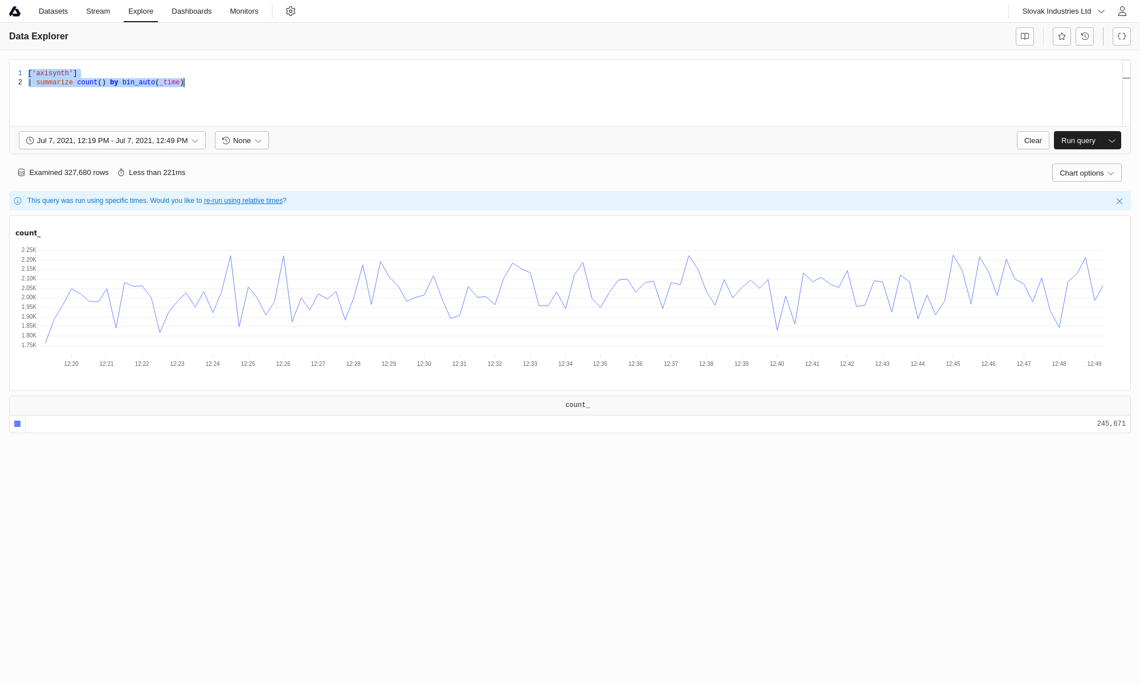Go to Datasets tab
Viewport: 1140px width, 684px height.
click(x=53, y=11)
